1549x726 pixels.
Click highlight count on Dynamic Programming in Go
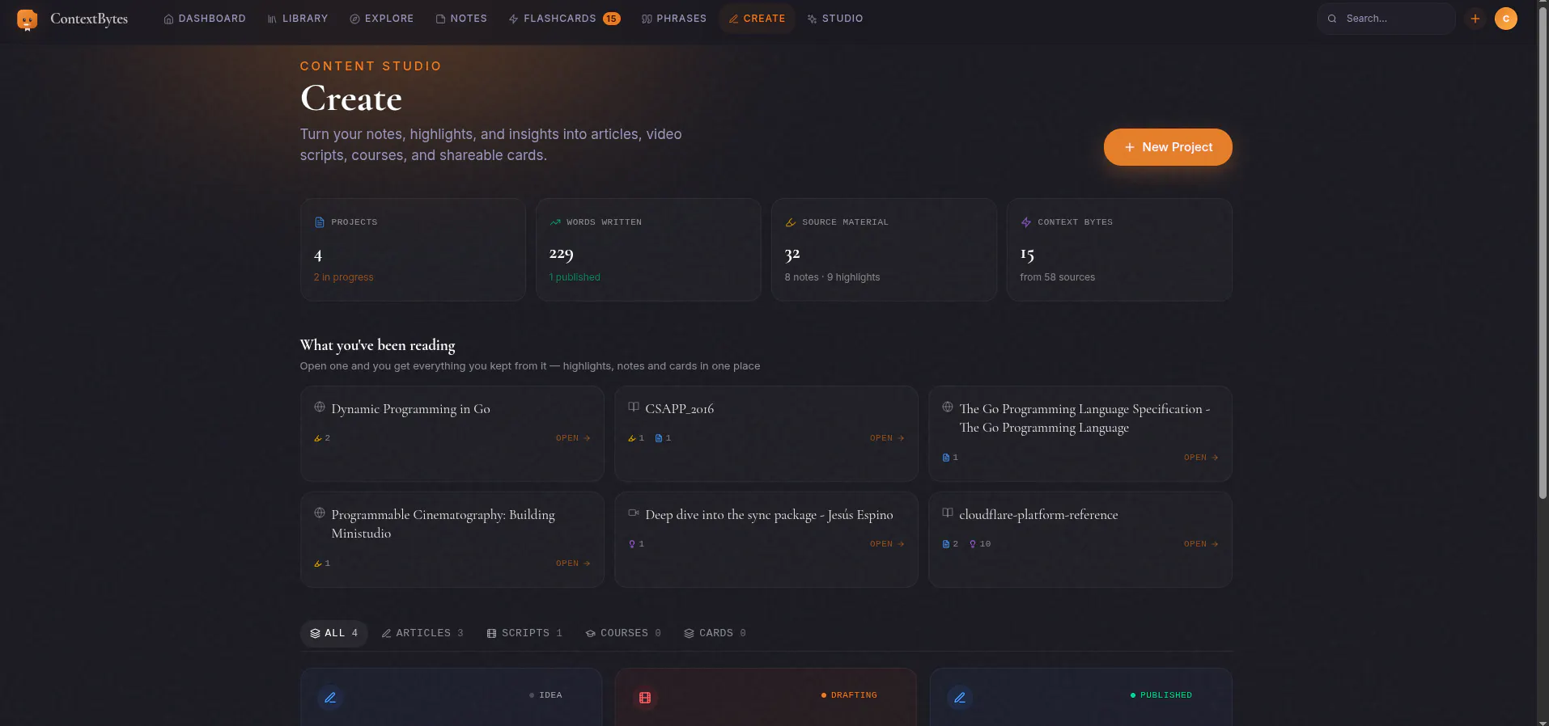[322, 438]
